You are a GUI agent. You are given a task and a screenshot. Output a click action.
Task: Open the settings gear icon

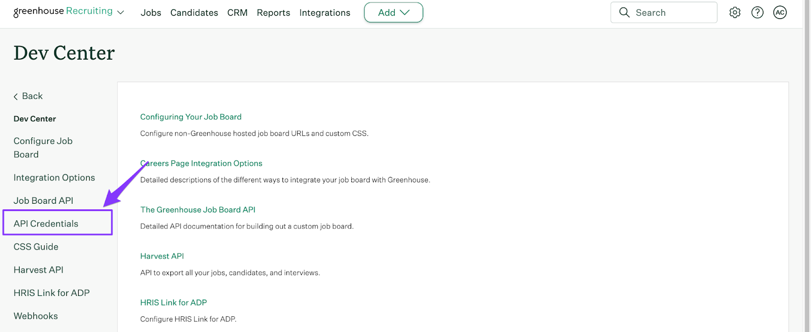(734, 13)
